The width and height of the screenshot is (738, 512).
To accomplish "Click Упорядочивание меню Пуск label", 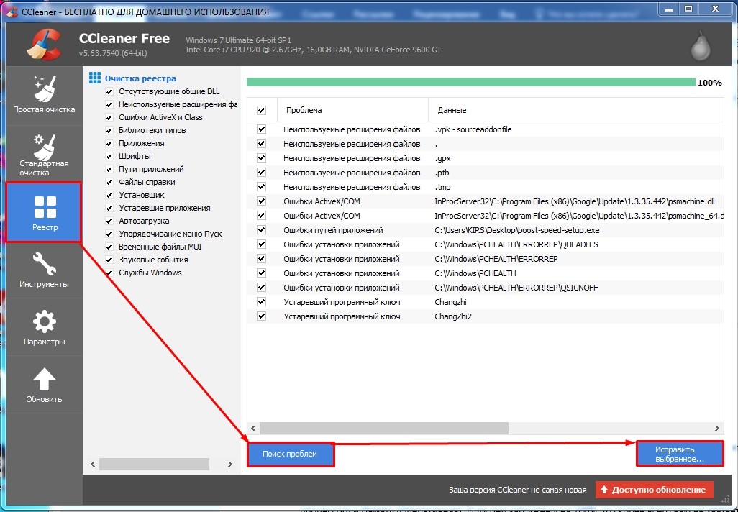I will coord(170,234).
